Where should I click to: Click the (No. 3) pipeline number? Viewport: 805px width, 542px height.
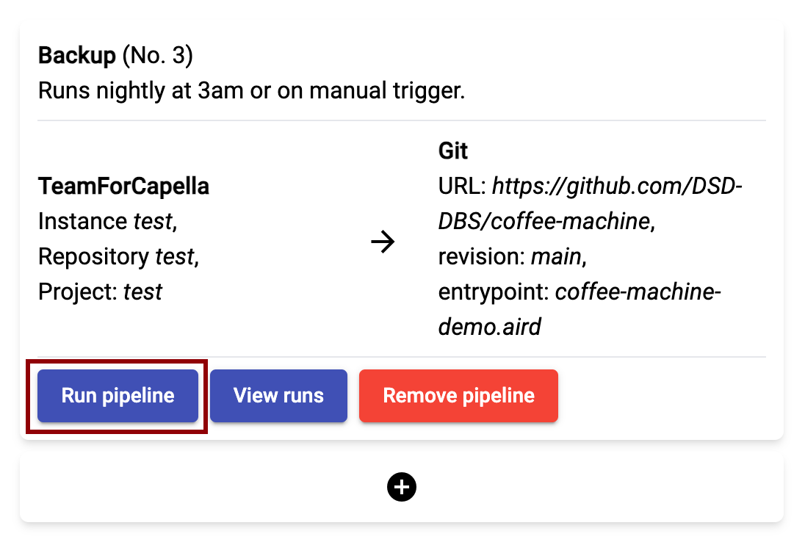click(x=158, y=55)
